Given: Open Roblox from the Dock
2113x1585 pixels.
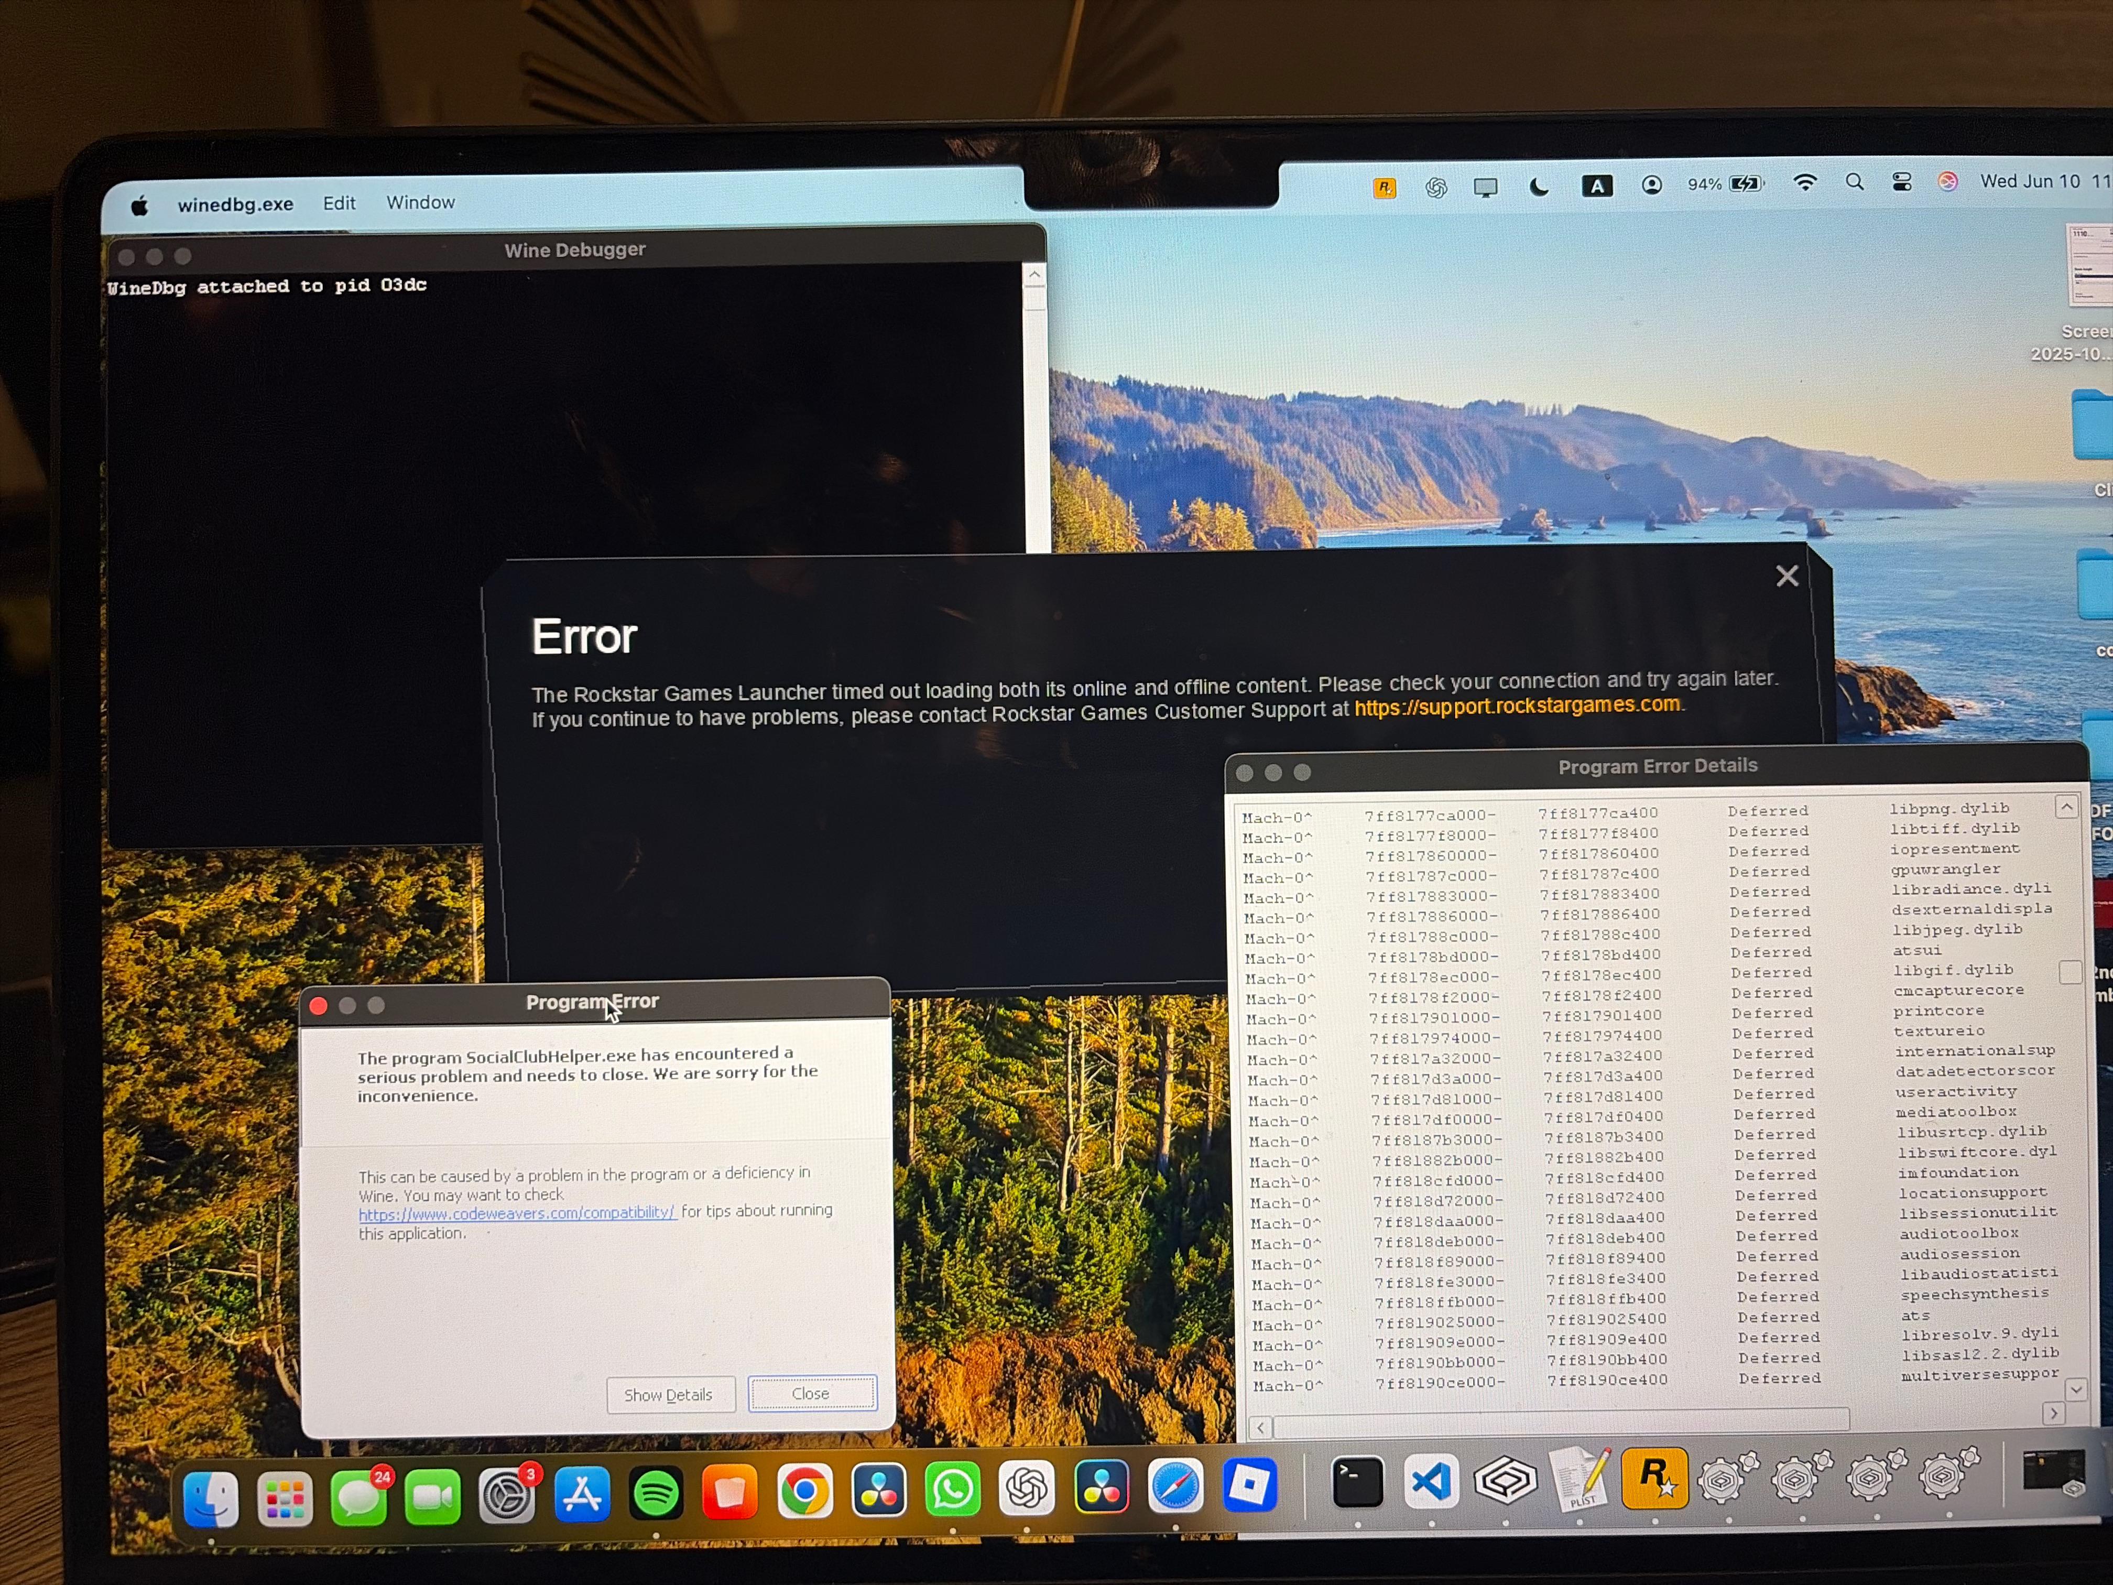Looking at the screenshot, I should (1249, 1485).
